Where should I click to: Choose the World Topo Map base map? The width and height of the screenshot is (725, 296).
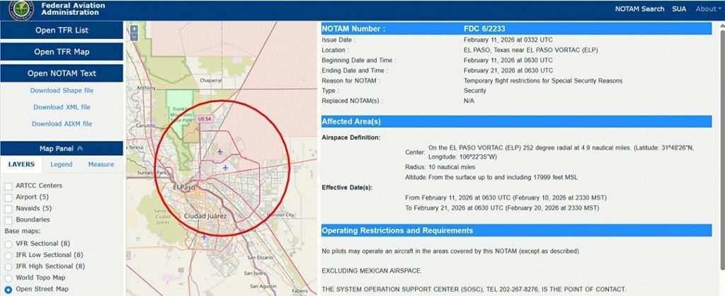tap(8, 278)
